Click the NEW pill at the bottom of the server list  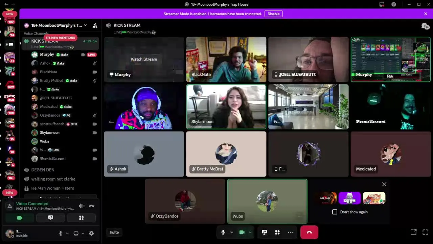click(x=10, y=192)
